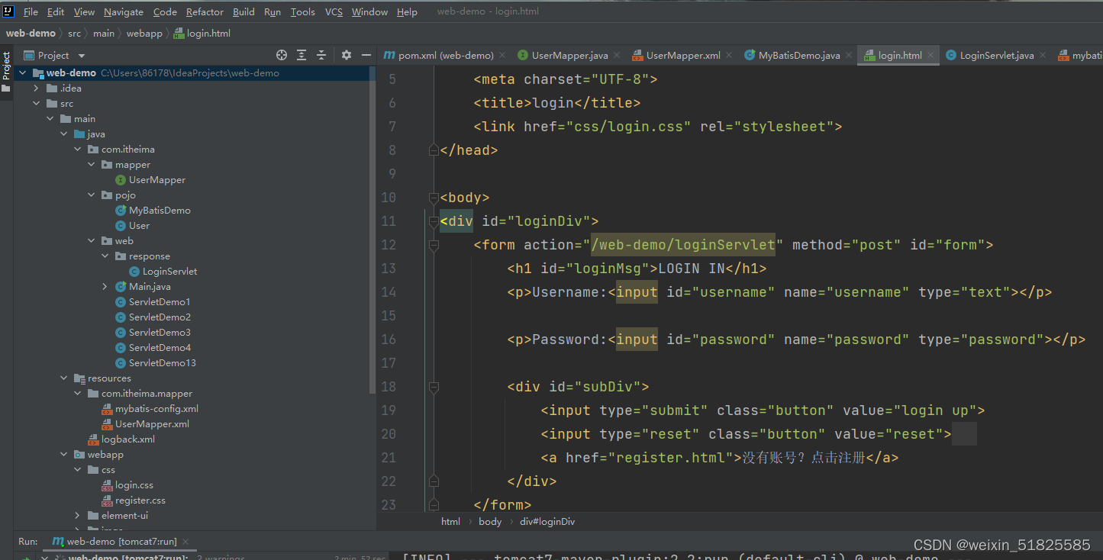Collapse the src folder

[x=36, y=104]
